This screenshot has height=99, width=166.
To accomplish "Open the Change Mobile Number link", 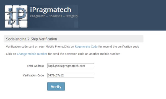I will [x=32, y=54].
